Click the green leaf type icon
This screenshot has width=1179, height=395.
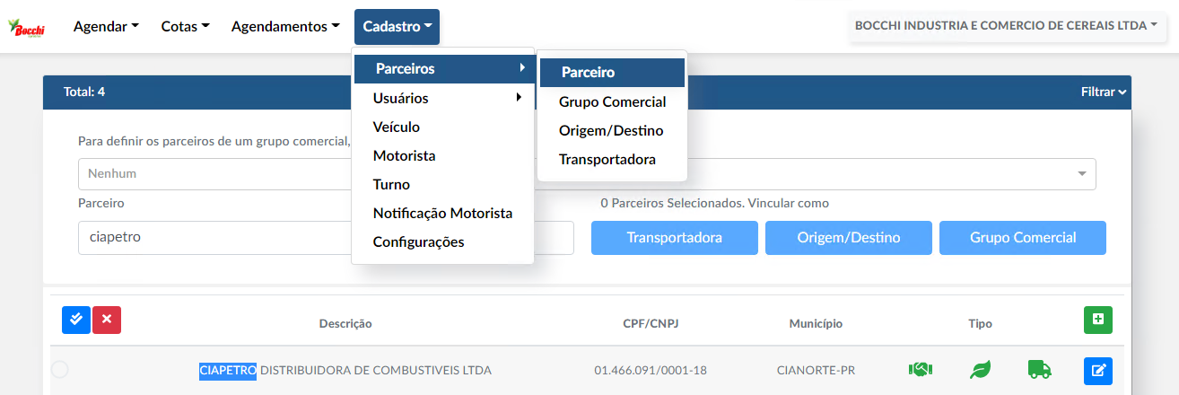click(980, 369)
